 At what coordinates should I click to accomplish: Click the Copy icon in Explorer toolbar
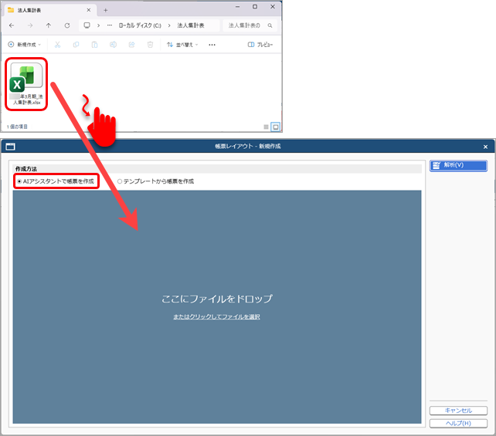tap(76, 45)
